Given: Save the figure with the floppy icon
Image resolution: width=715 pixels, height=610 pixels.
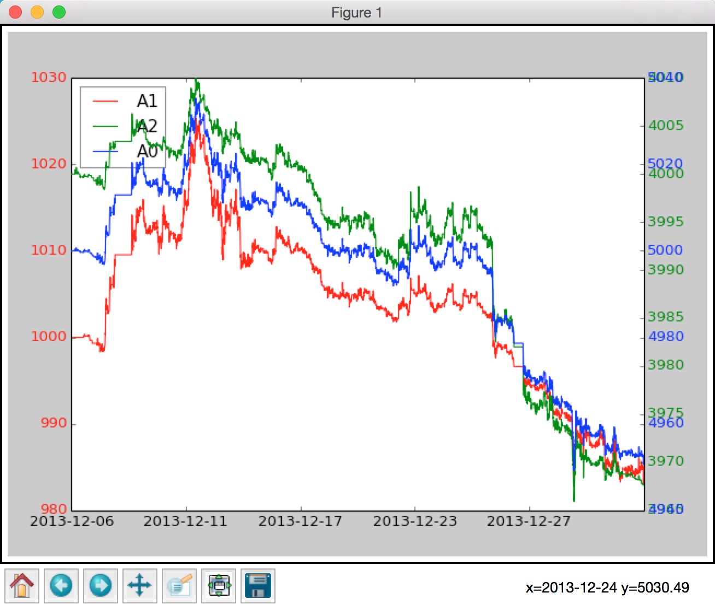Looking at the screenshot, I should point(258,585).
